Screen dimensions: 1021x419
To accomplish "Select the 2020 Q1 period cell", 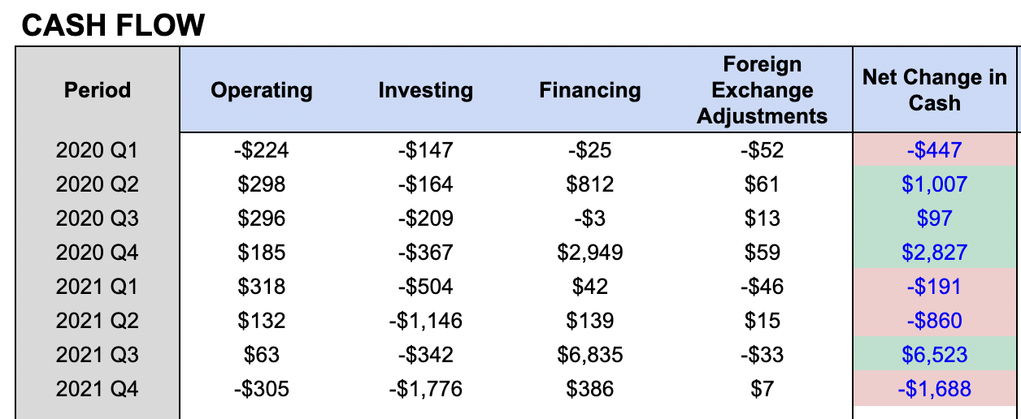I will click(x=98, y=150).
